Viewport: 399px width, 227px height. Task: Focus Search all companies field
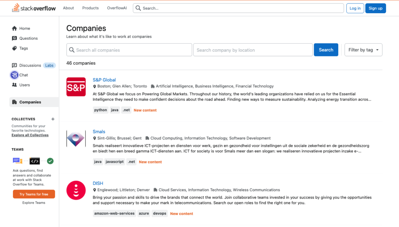tap(129, 50)
